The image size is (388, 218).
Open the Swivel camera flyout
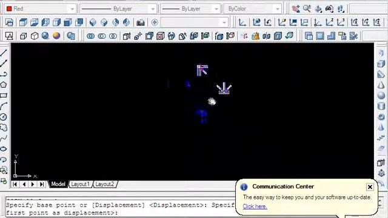(329, 9)
